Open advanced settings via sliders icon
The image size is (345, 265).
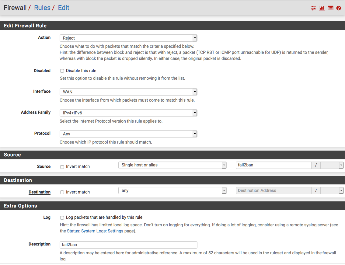(313, 8)
